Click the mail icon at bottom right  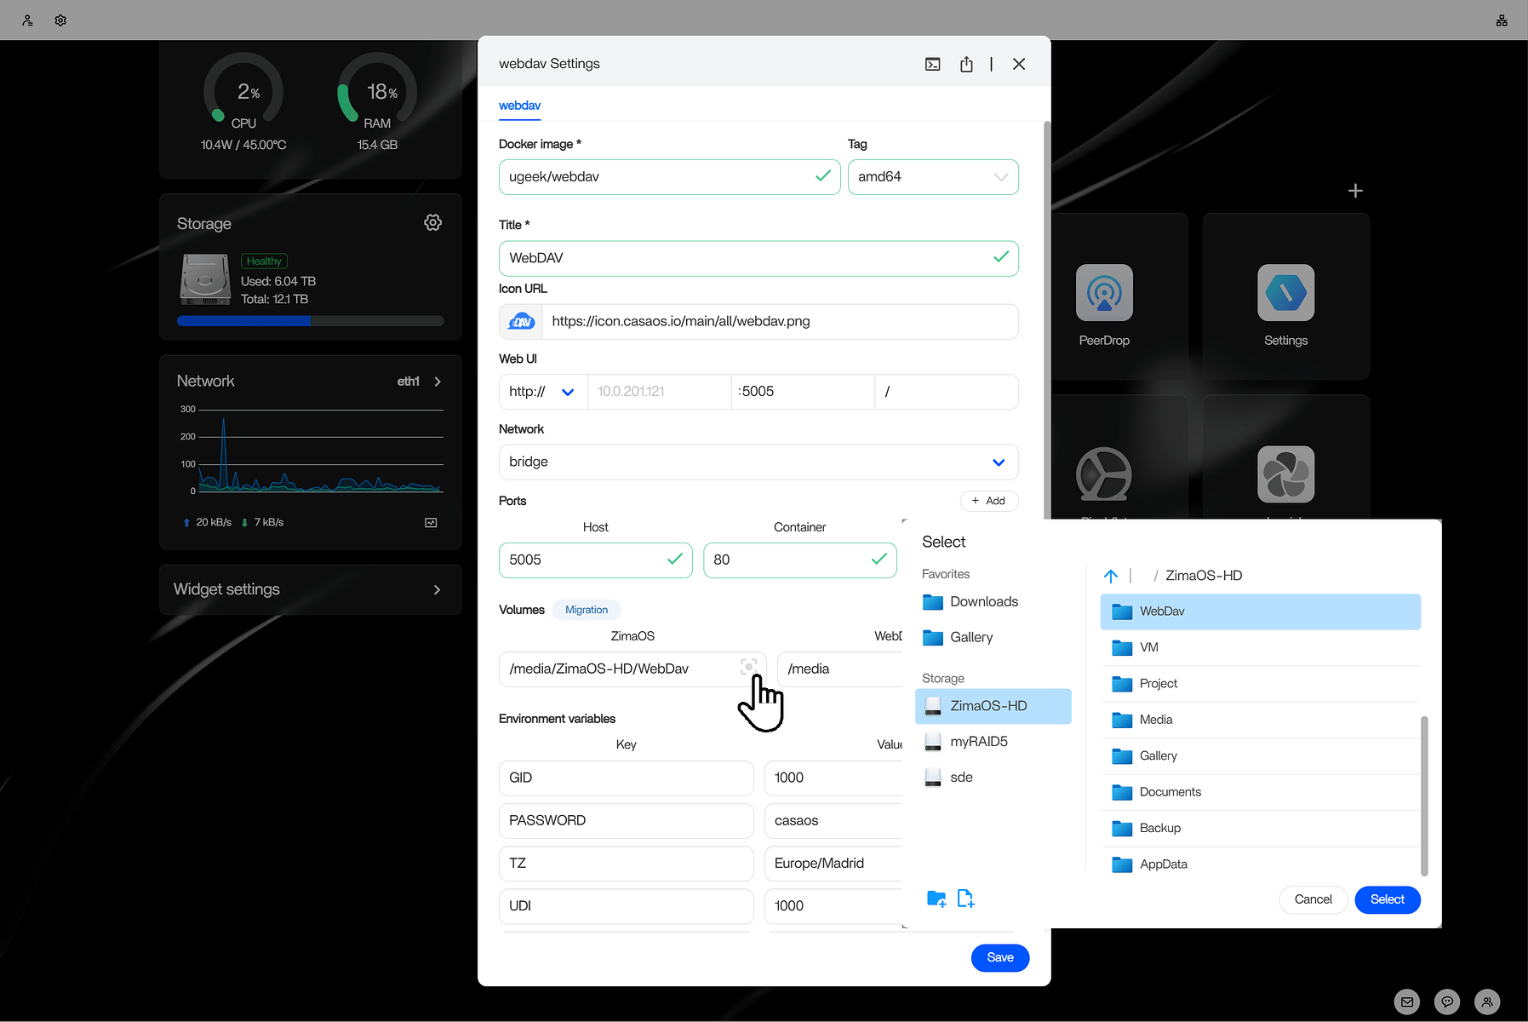click(1407, 1002)
